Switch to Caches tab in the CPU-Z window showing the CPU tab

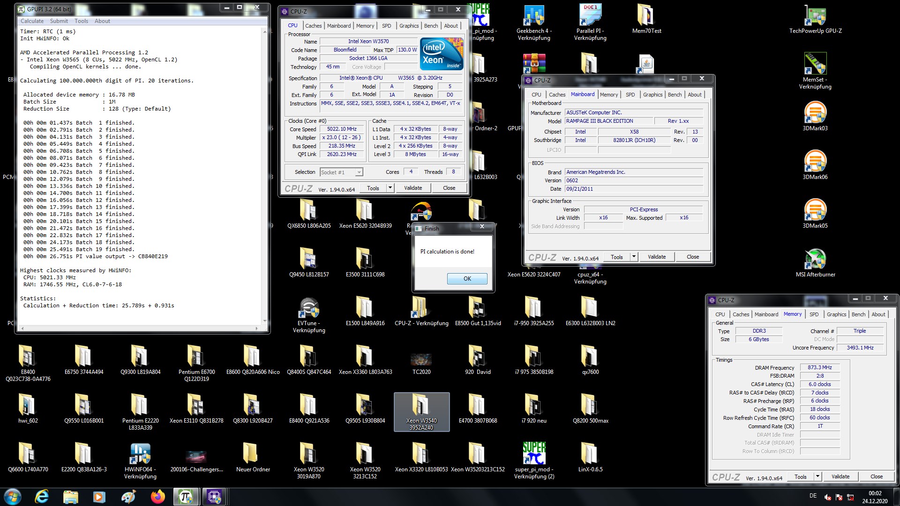coord(313,26)
